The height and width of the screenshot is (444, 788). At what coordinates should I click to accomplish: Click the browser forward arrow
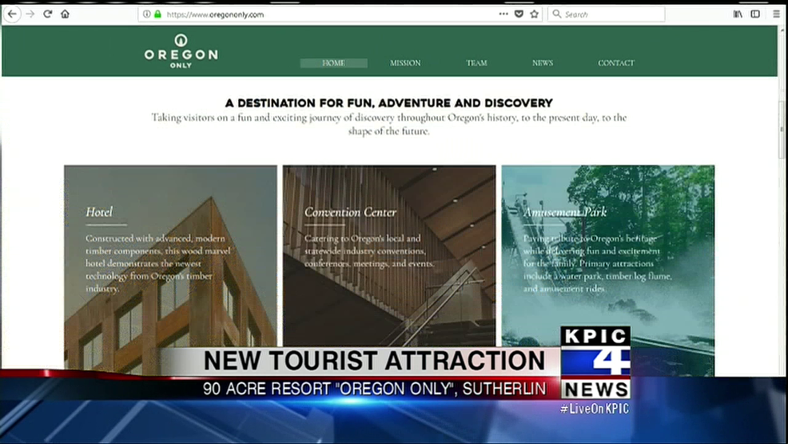point(30,14)
